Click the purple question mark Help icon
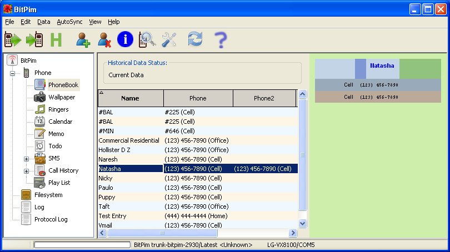The width and height of the screenshot is (450, 252). (x=221, y=40)
